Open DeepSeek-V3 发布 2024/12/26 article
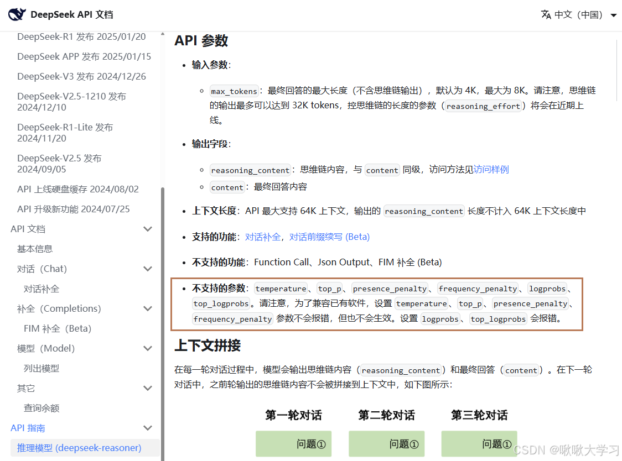This screenshot has height=461, width=622. [81, 76]
